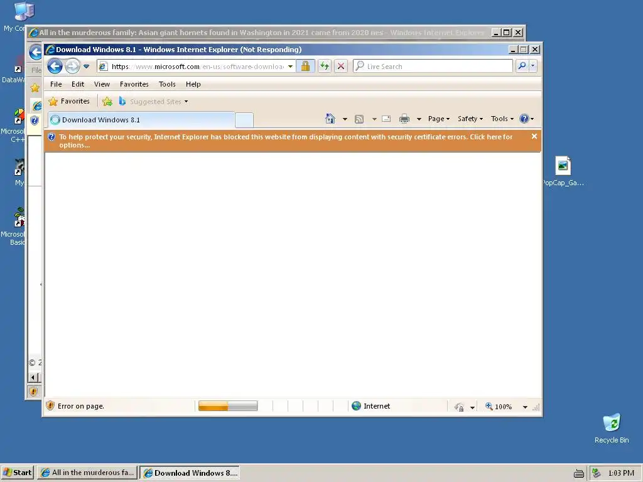Open the Help menu
The width and height of the screenshot is (643, 482).
(193, 84)
